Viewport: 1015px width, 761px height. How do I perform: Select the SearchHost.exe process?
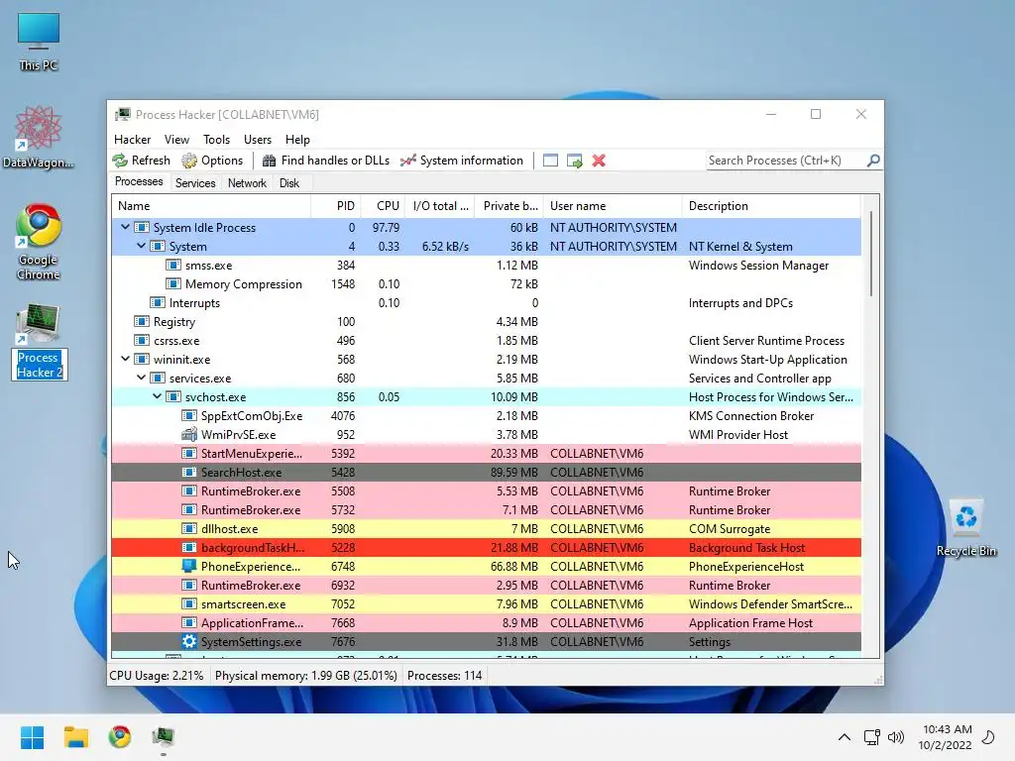486,472
